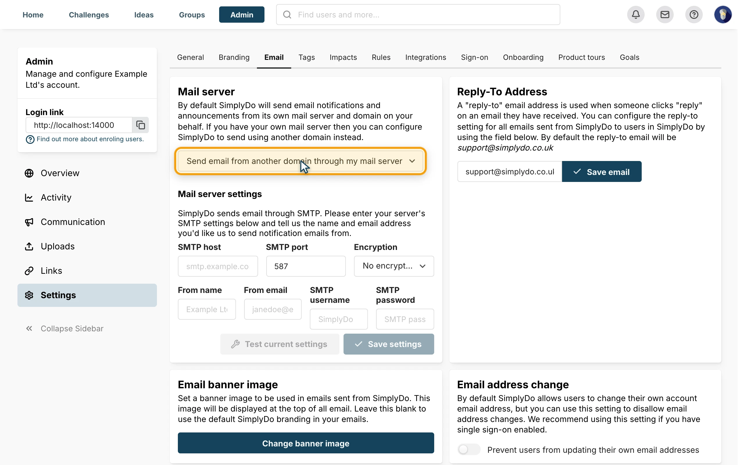Toggle prevent users from updating email addresses
Screen dimensions: 744x465
tap(468, 450)
